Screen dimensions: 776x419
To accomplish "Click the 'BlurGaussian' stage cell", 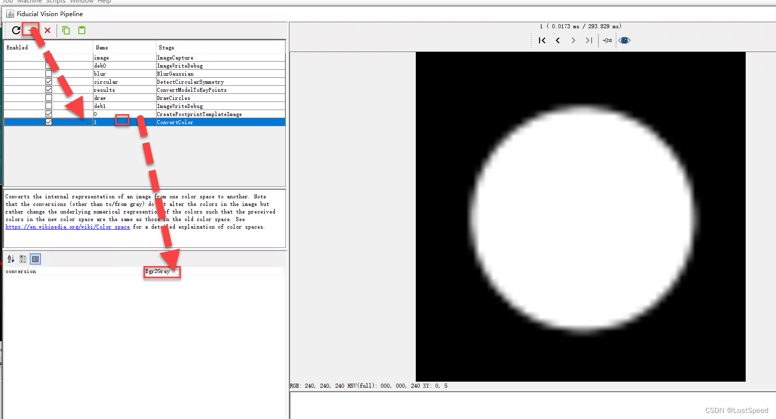I will [221, 74].
